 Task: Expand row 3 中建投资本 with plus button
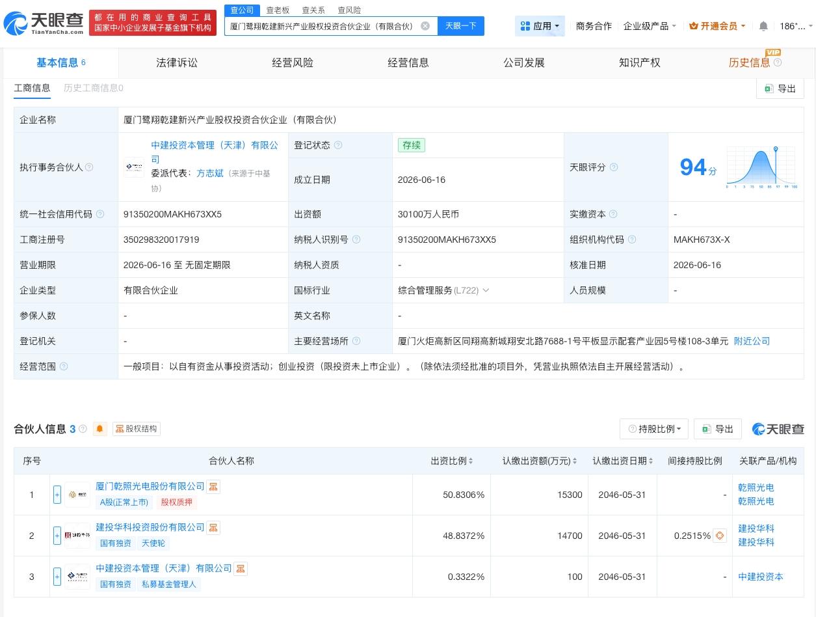click(x=57, y=577)
